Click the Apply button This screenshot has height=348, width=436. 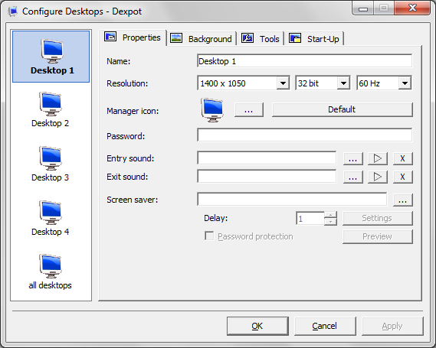392,326
